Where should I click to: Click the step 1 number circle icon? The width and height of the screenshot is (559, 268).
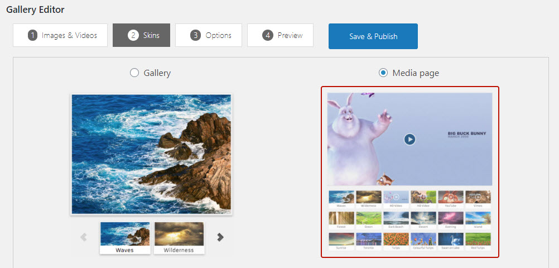click(32, 35)
